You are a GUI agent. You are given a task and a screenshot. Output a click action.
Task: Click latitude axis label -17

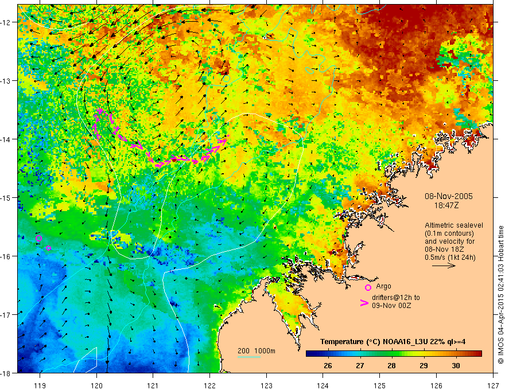click(5, 315)
